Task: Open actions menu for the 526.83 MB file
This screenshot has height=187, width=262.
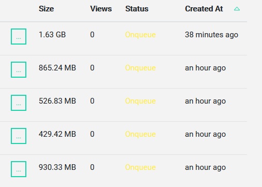Action: pos(19,103)
